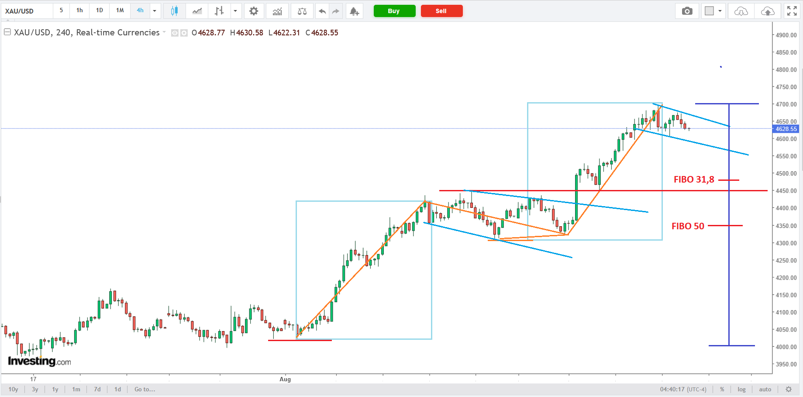The image size is (803, 397).
Task: Toggle auto scale at bottom right
Action: click(x=765, y=389)
